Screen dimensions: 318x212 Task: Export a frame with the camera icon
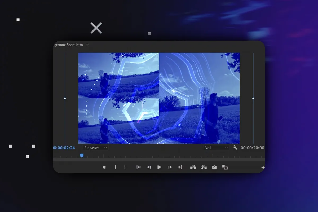click(214, 167)
